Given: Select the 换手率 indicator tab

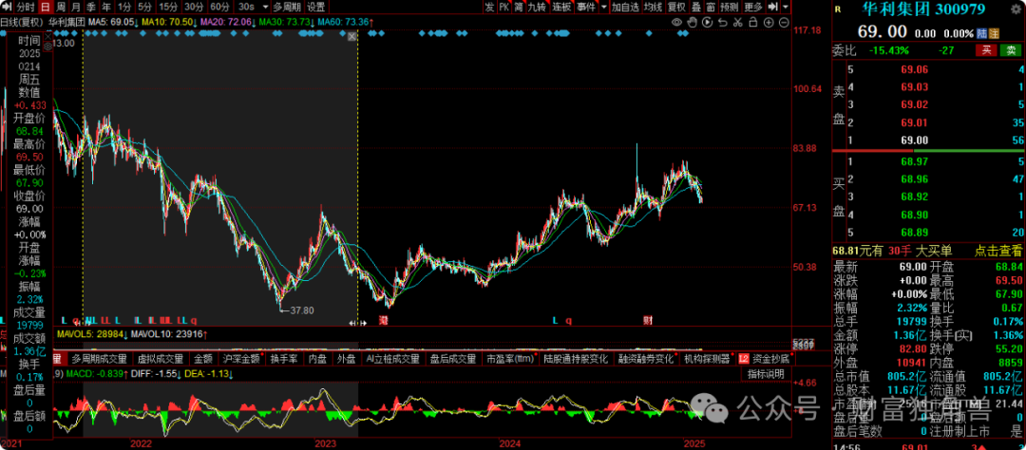Looking at the screenshot, I should 284,359.
